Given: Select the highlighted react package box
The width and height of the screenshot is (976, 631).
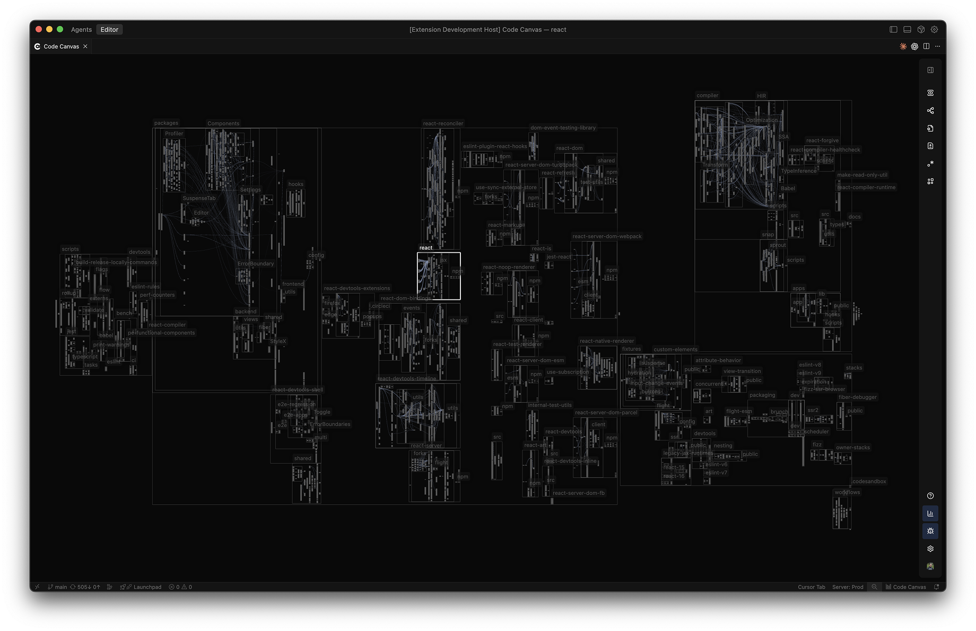Looking at the screenshot, I should click(x=439, y=276).
